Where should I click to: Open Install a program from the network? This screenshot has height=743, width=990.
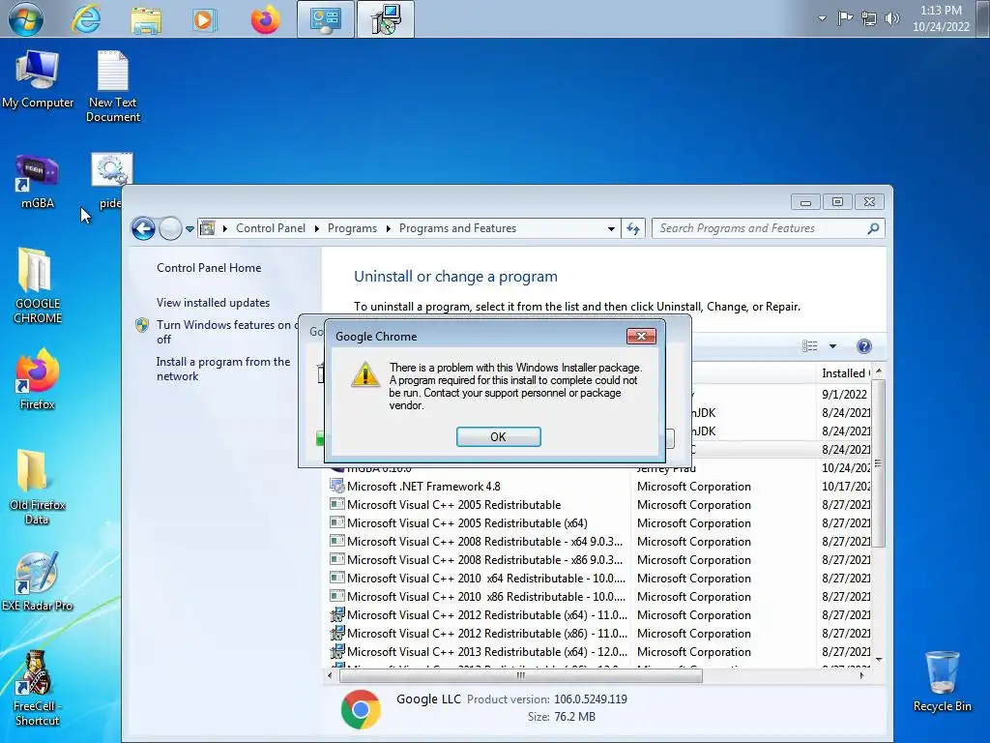tap(223, 369)
